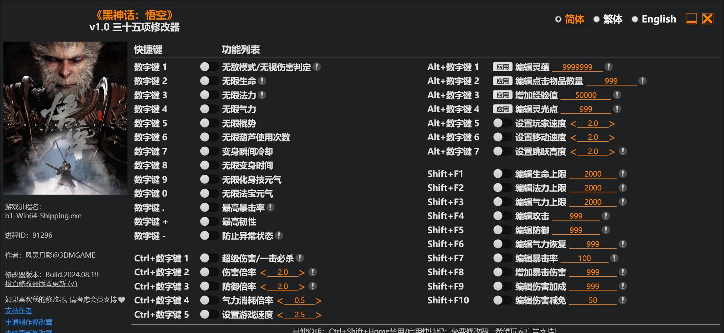Open 检查修改器版本更新 link

point(41,284)
